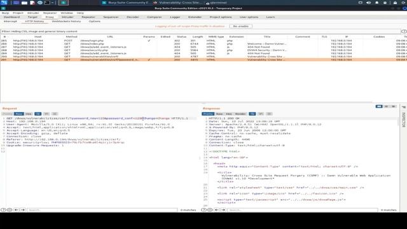This screenshot has height=229, width=407.
Task: Switch to the Repeater tool tab
Action: coord(88,17)
